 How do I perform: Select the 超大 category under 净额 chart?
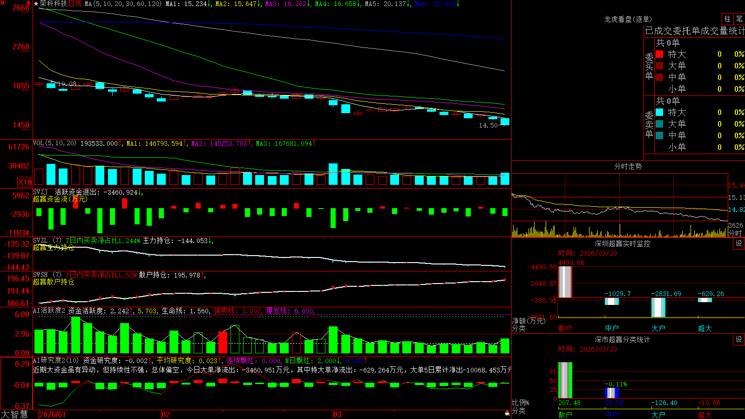[705, 328]
